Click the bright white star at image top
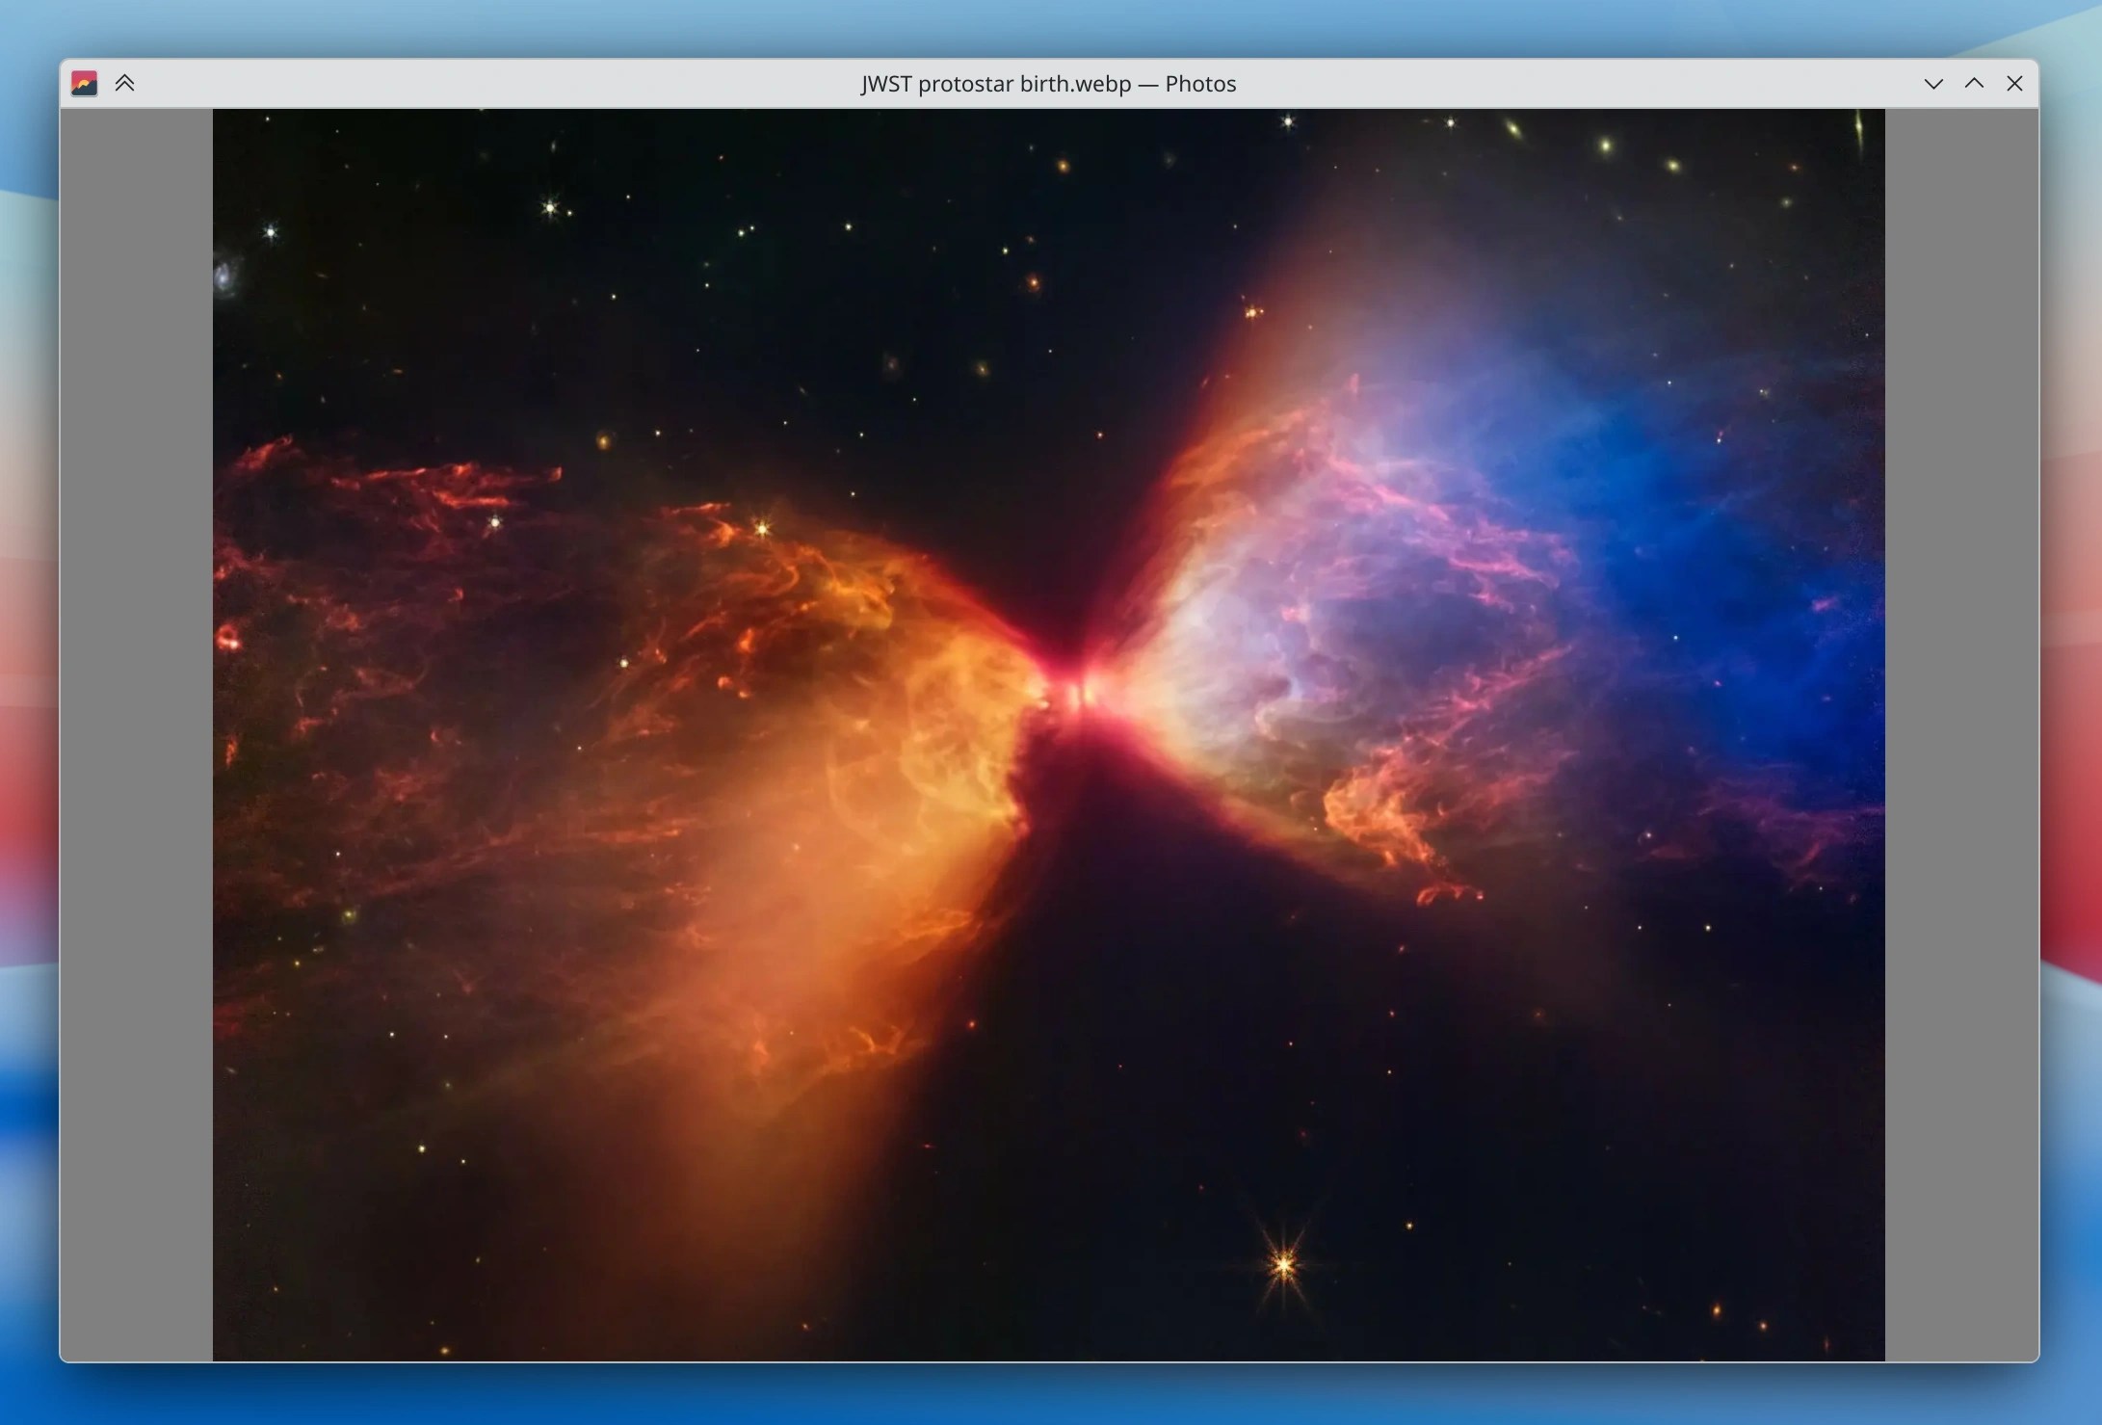This screenshot has width=2102, height=1425. pyautogui.click(x=1288, y=121)
